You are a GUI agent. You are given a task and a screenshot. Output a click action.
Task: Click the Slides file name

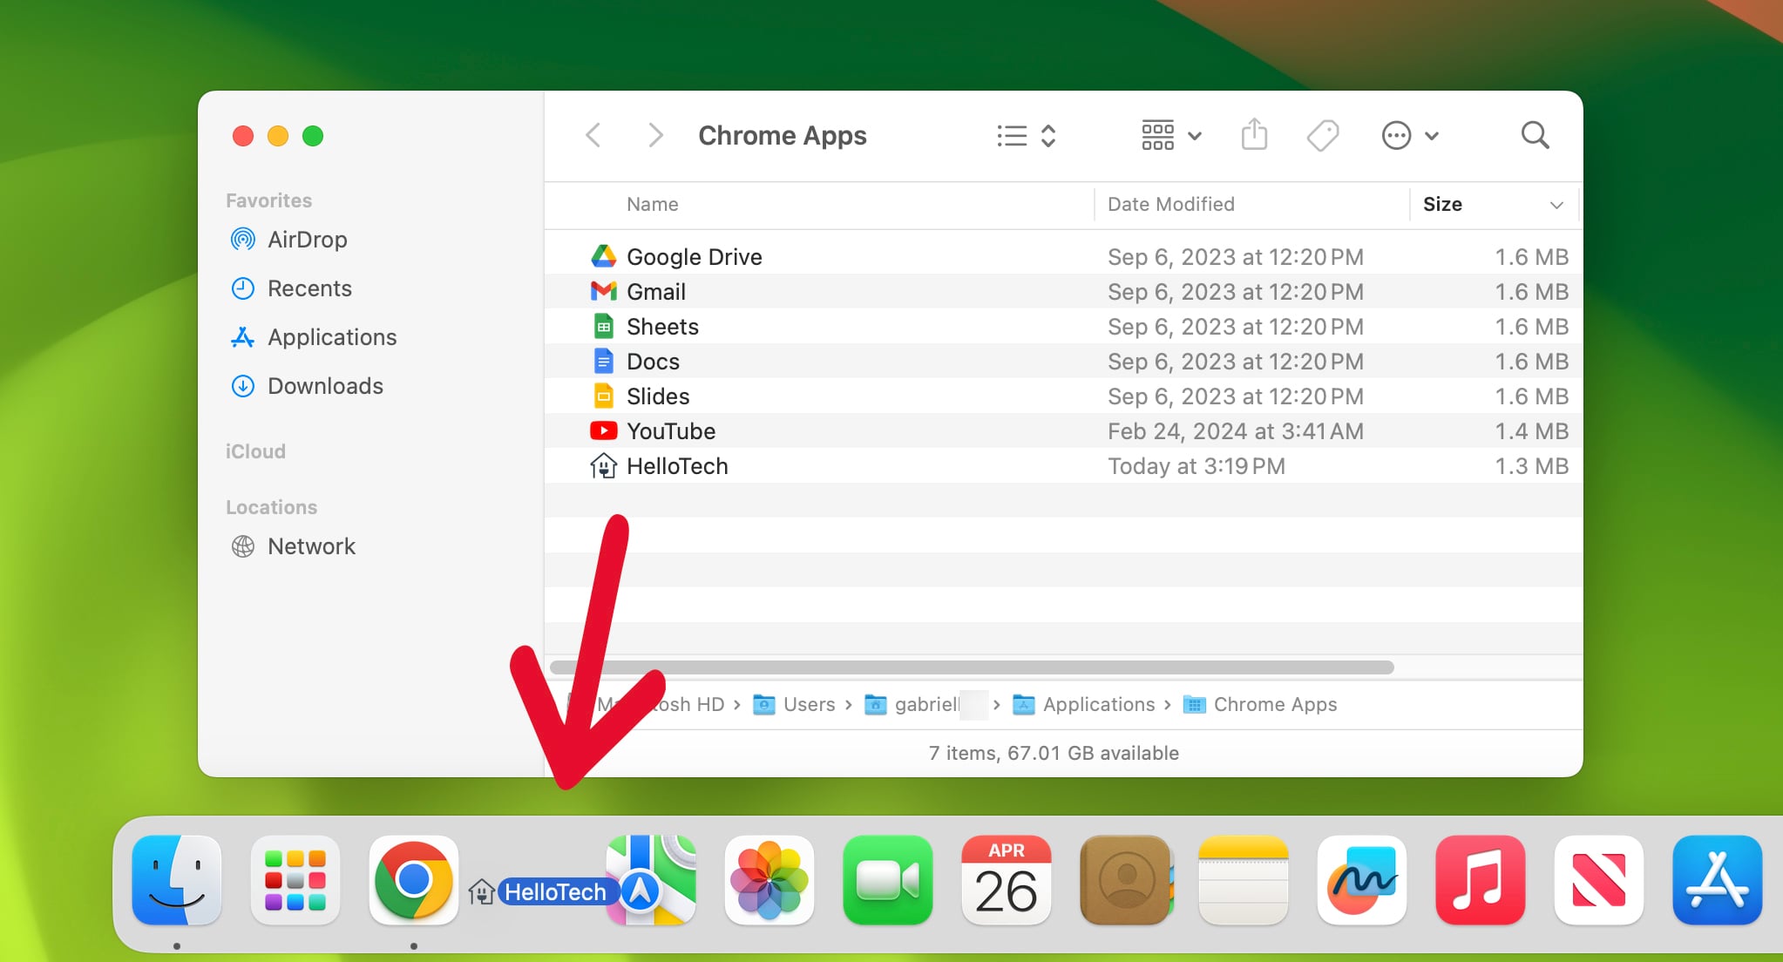click(657, 396)
